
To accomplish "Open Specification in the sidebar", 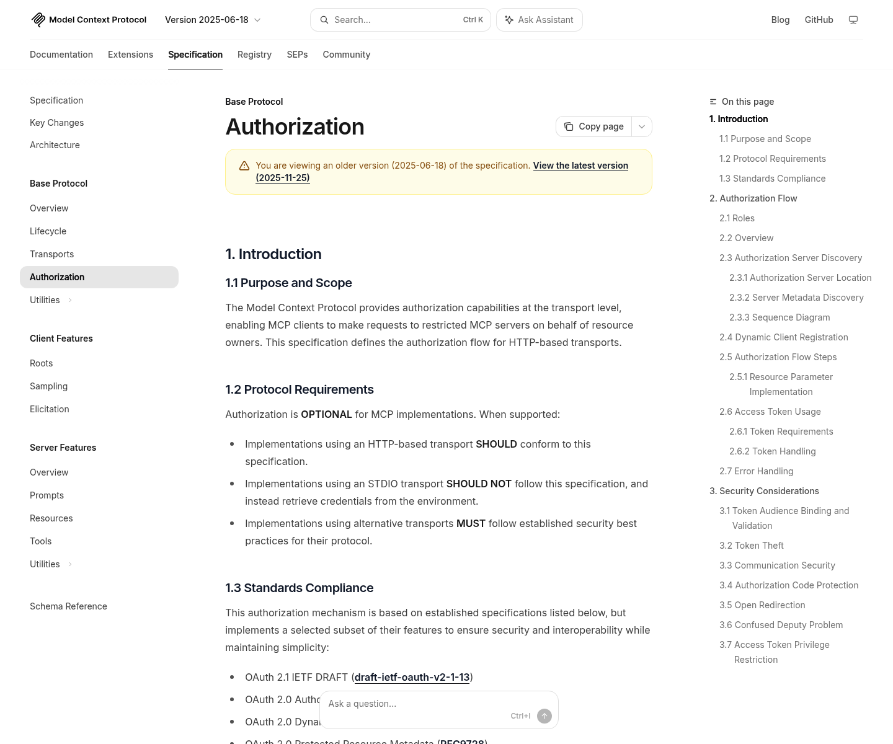I will (56, 100).
